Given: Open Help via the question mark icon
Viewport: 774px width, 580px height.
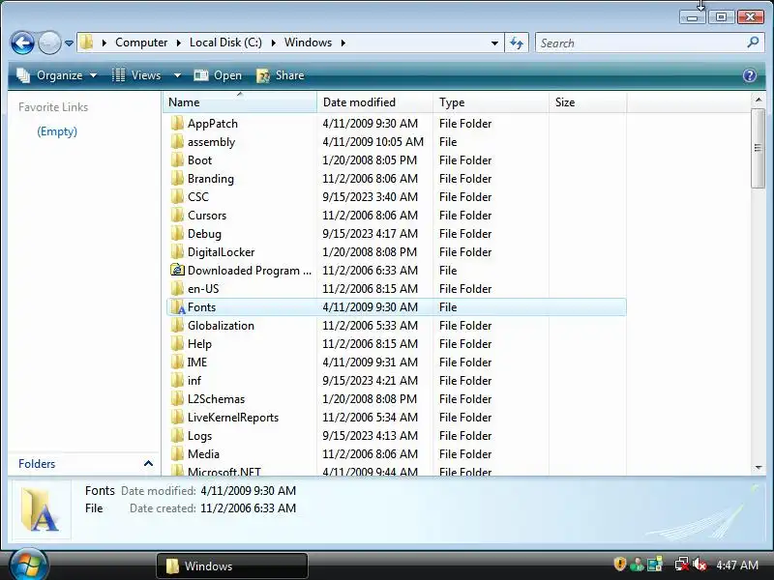Looking at the screenshot, I should (749, 75).
